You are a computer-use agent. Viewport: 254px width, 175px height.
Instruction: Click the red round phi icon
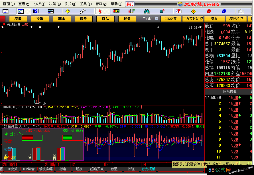[209, 11]
